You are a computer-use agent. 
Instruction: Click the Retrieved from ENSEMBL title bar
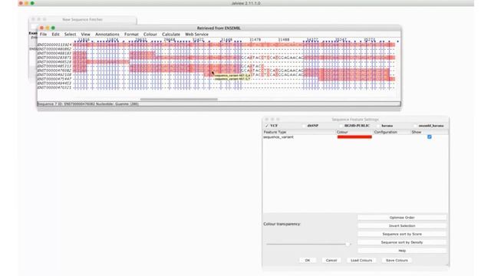(219, 28)
